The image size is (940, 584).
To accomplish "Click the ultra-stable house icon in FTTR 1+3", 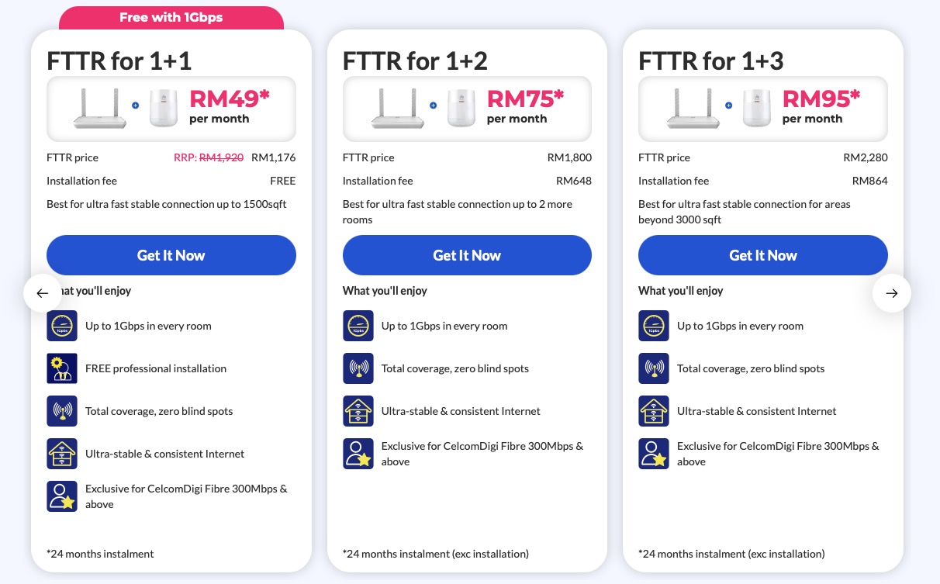I will point(654,411).
